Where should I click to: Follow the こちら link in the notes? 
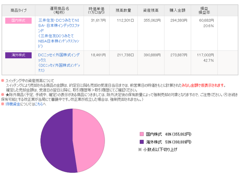38,104
